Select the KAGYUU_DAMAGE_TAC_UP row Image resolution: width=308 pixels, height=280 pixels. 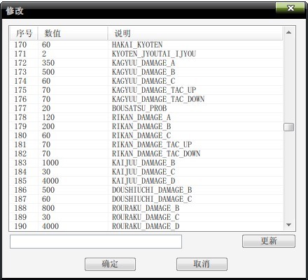(x=146, y=90)
